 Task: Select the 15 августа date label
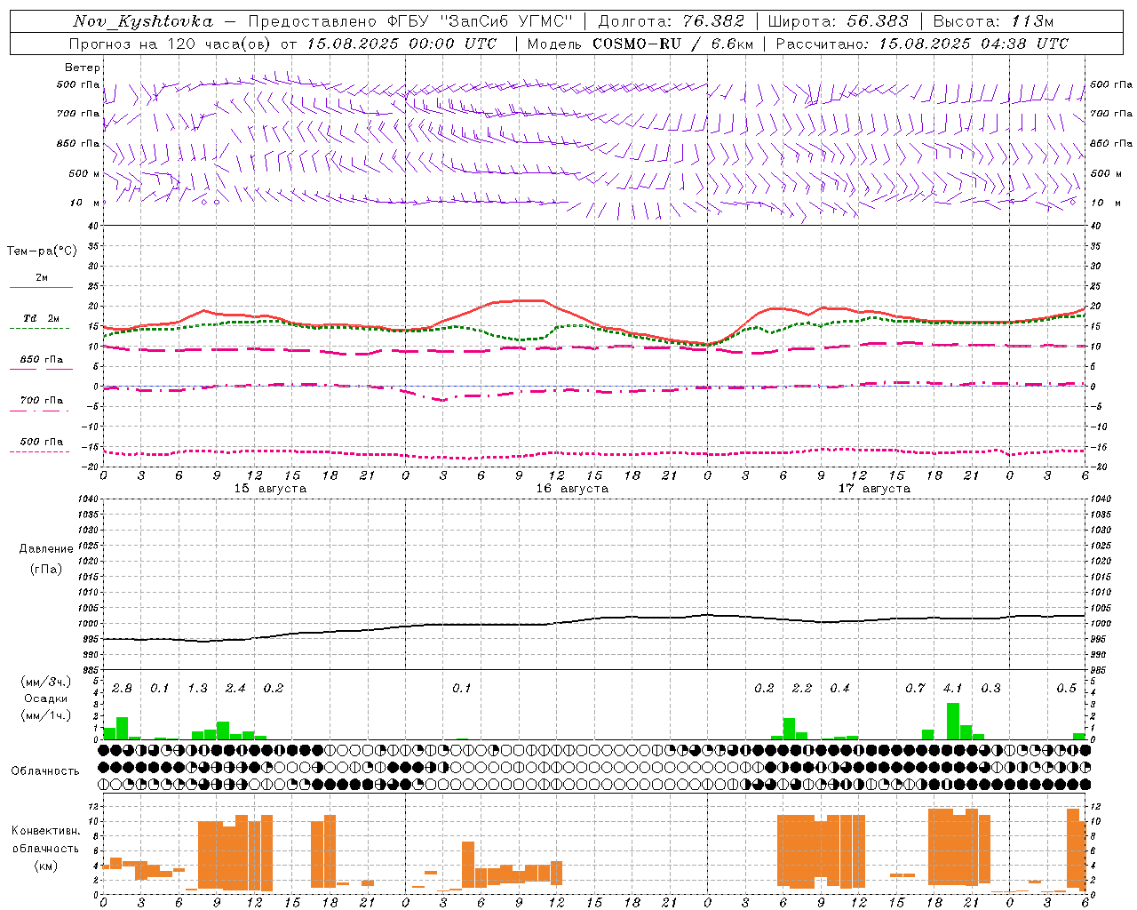coord(270,489)
